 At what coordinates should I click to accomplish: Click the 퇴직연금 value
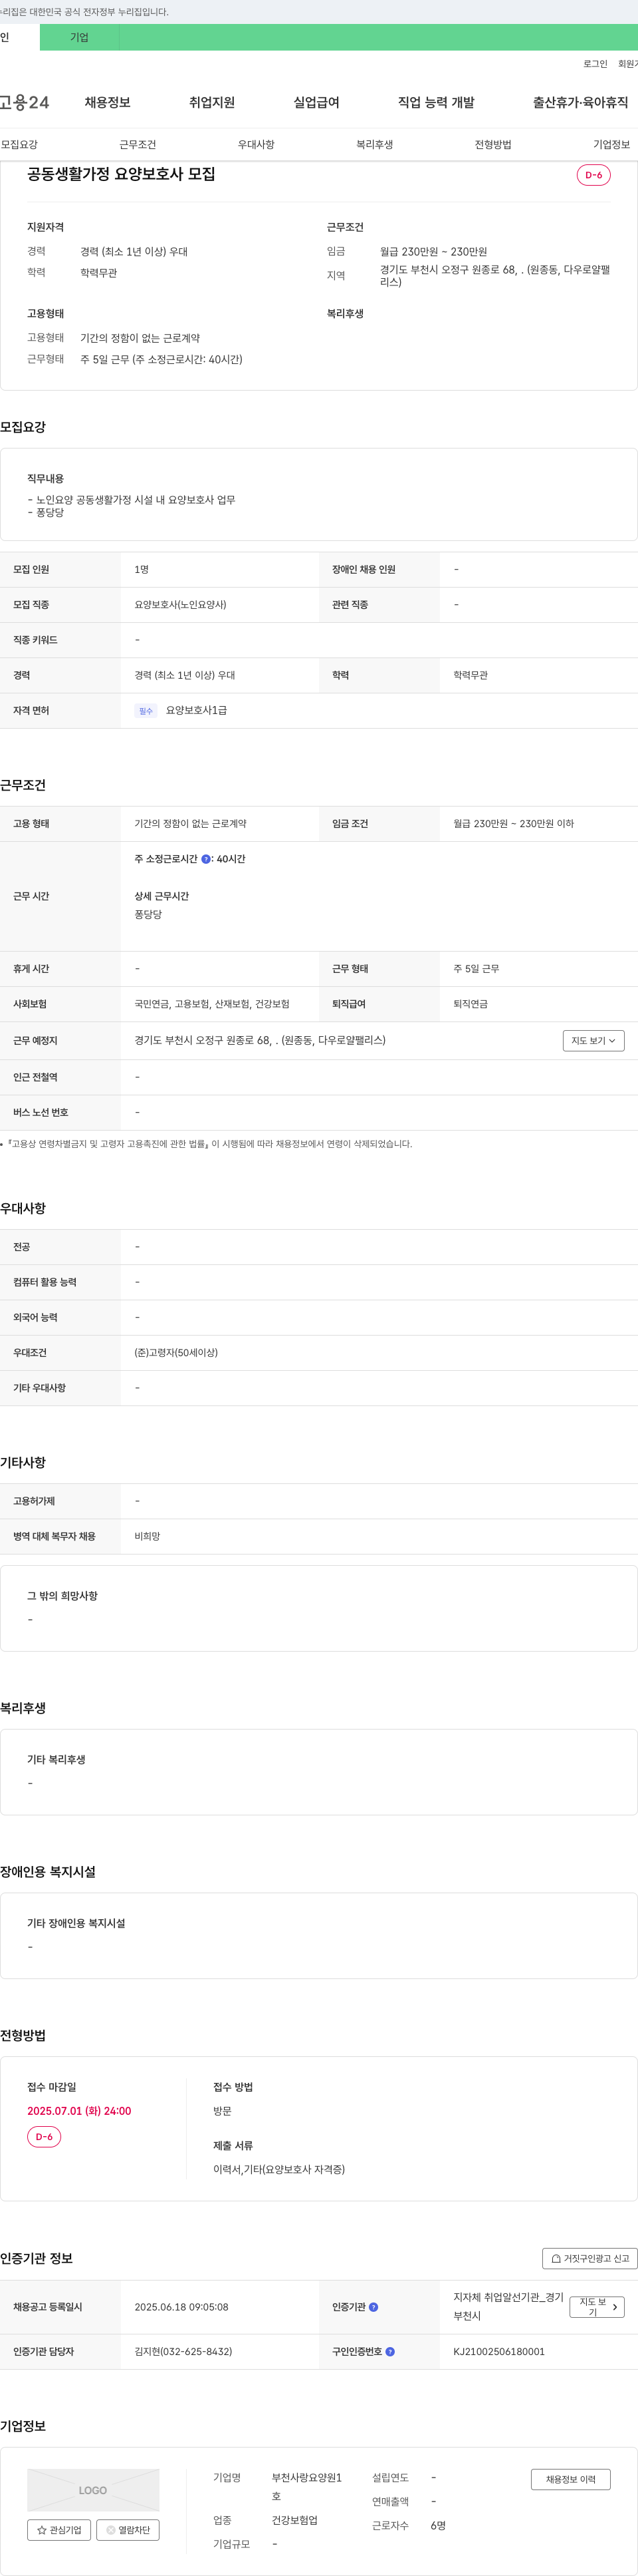(471, 1004)
